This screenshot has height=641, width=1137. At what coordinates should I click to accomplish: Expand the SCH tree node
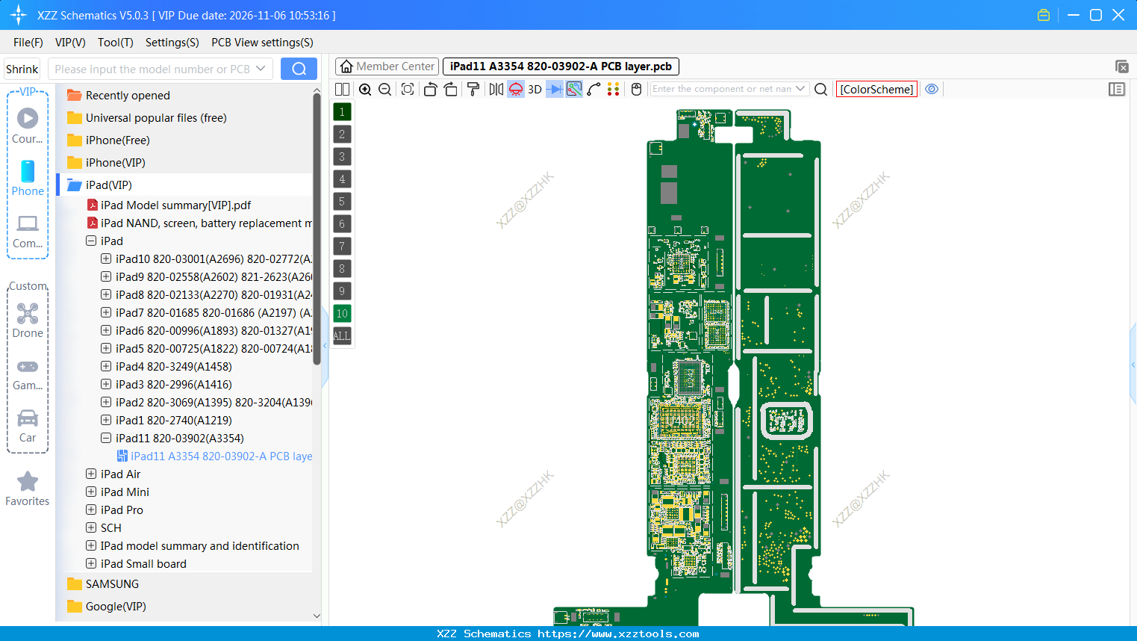click(91, 528)
